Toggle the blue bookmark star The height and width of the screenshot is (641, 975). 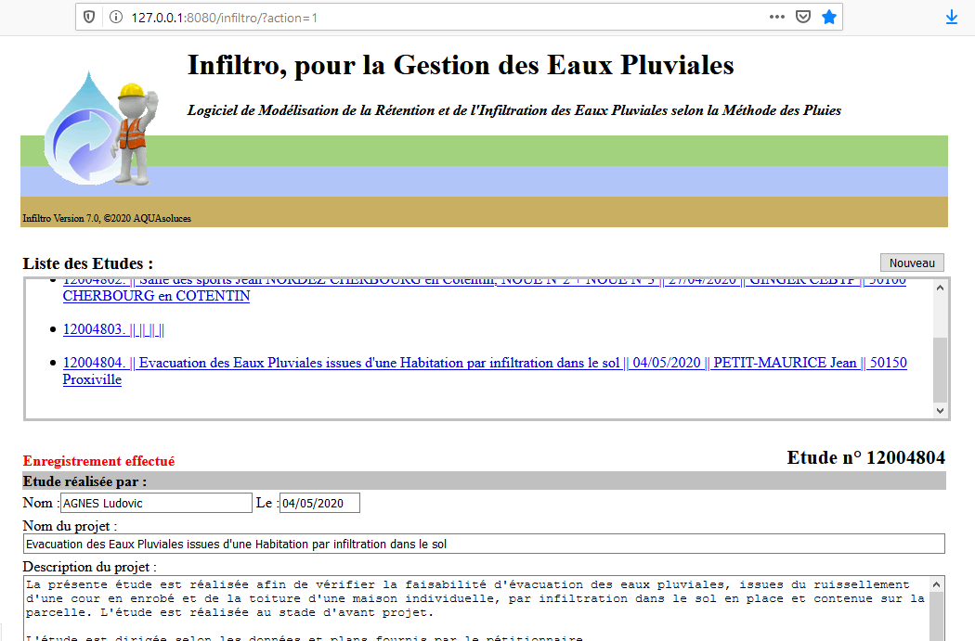828,18
